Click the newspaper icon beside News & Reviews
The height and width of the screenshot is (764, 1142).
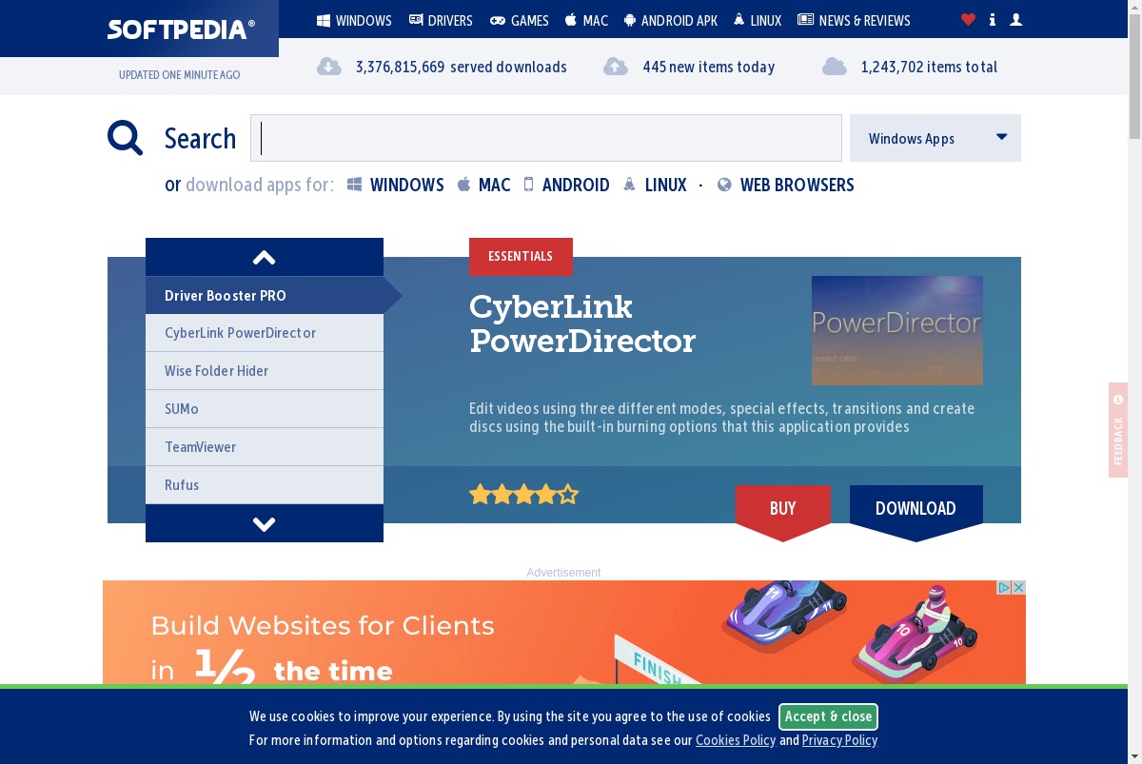point(806,20)
